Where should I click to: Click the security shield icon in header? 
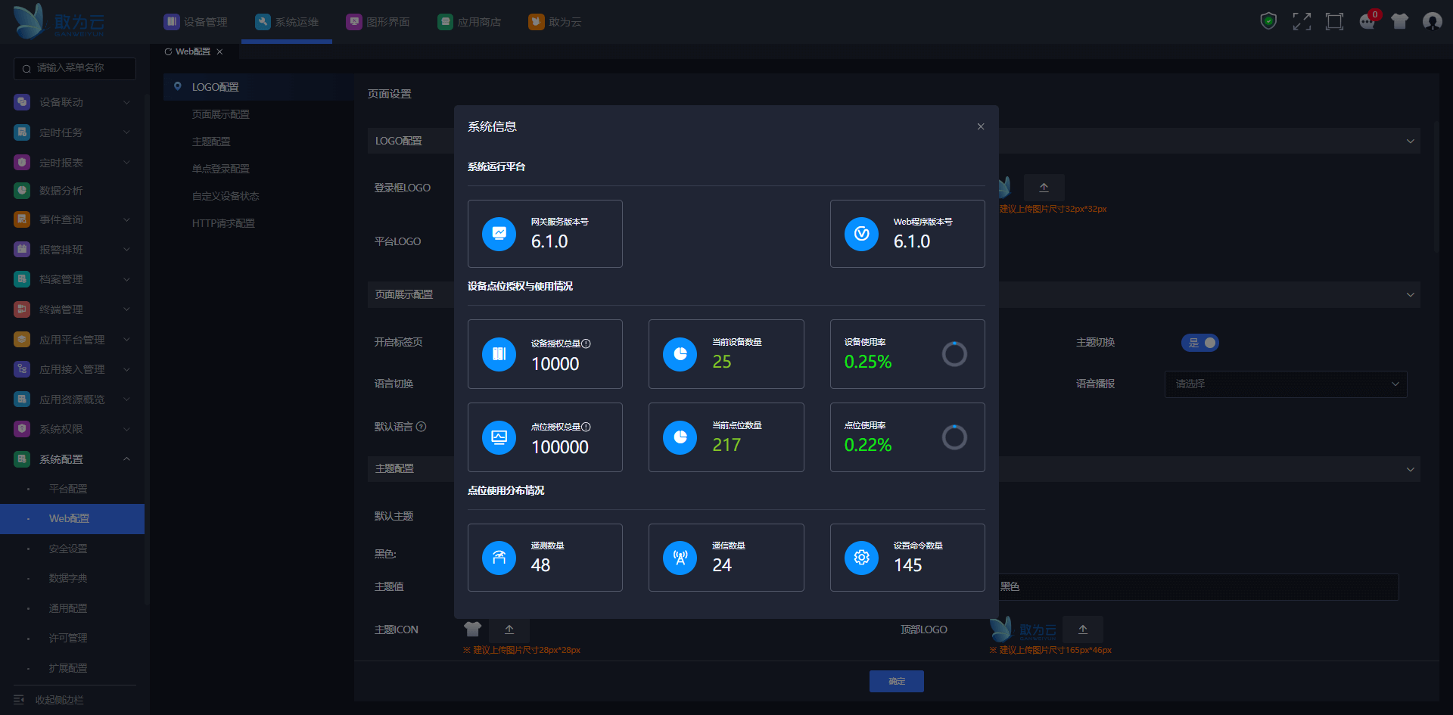1268,21
